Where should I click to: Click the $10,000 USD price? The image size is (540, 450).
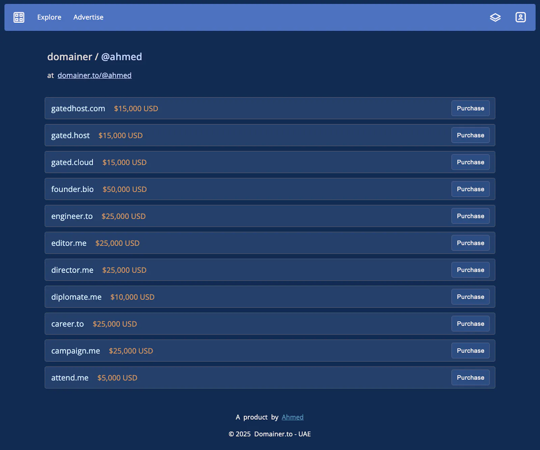pos(132,297)
